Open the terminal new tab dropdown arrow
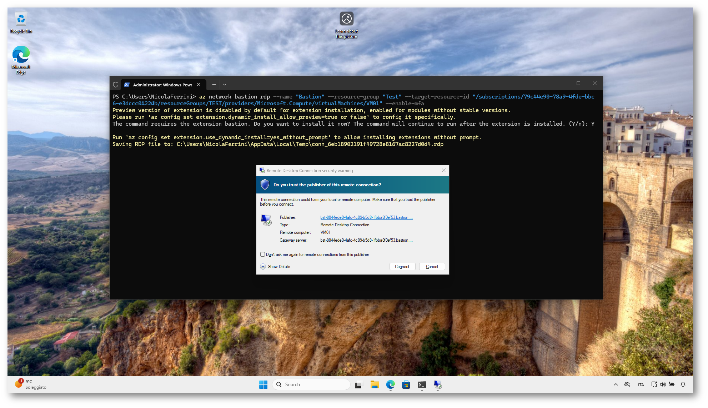 (x=225, y=85)
